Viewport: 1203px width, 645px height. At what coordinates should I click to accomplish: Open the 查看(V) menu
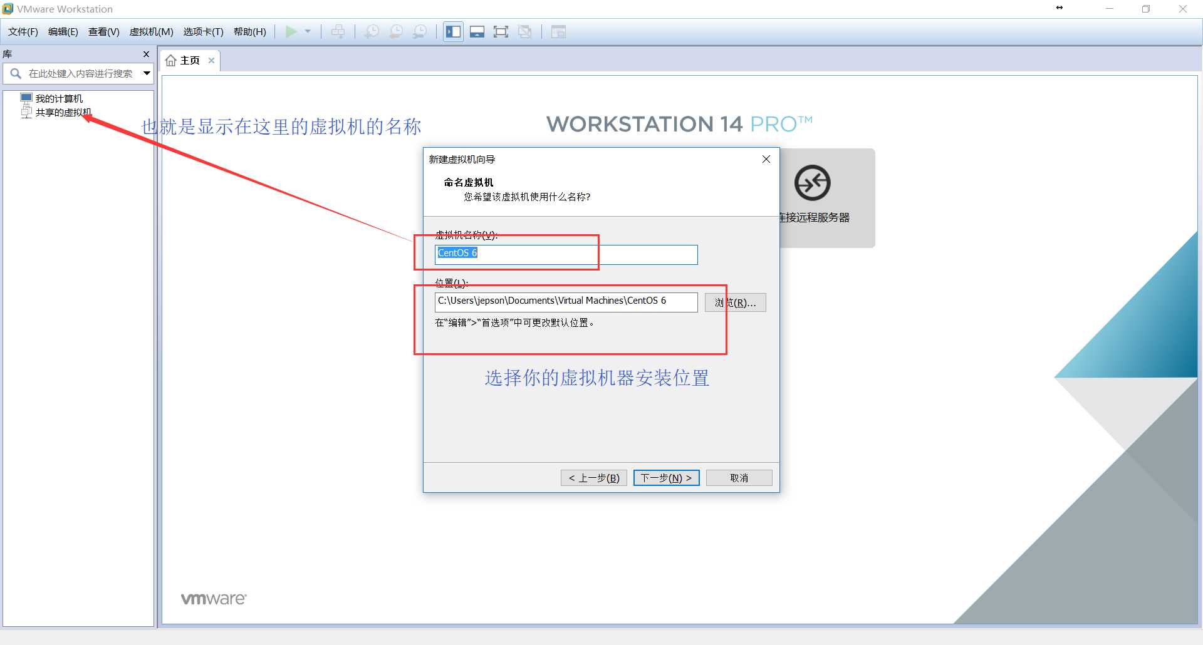pos(104,32)
